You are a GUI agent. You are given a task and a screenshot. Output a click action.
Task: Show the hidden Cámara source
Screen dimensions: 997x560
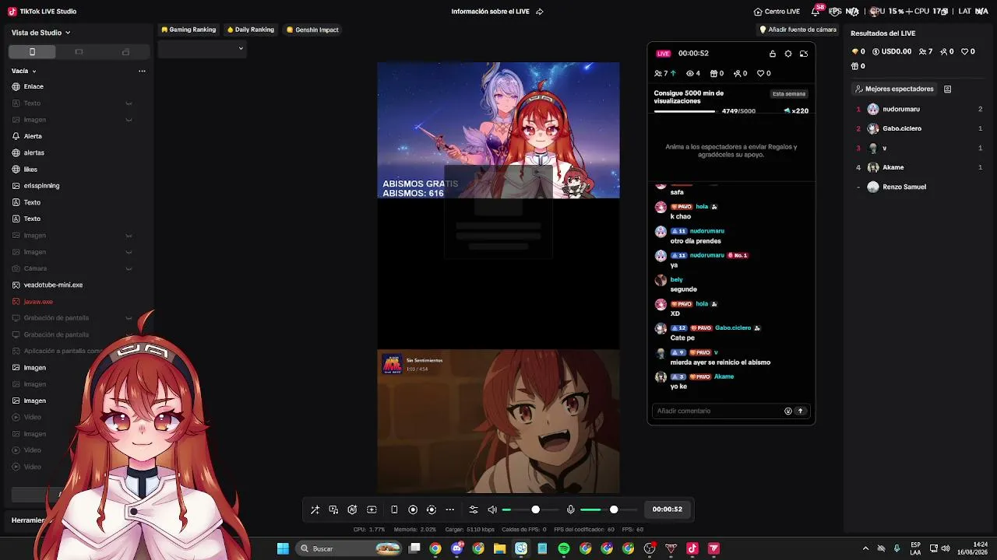point(129,268)
